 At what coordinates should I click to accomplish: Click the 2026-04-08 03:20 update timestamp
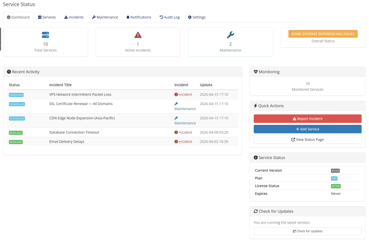coord(214,133)
